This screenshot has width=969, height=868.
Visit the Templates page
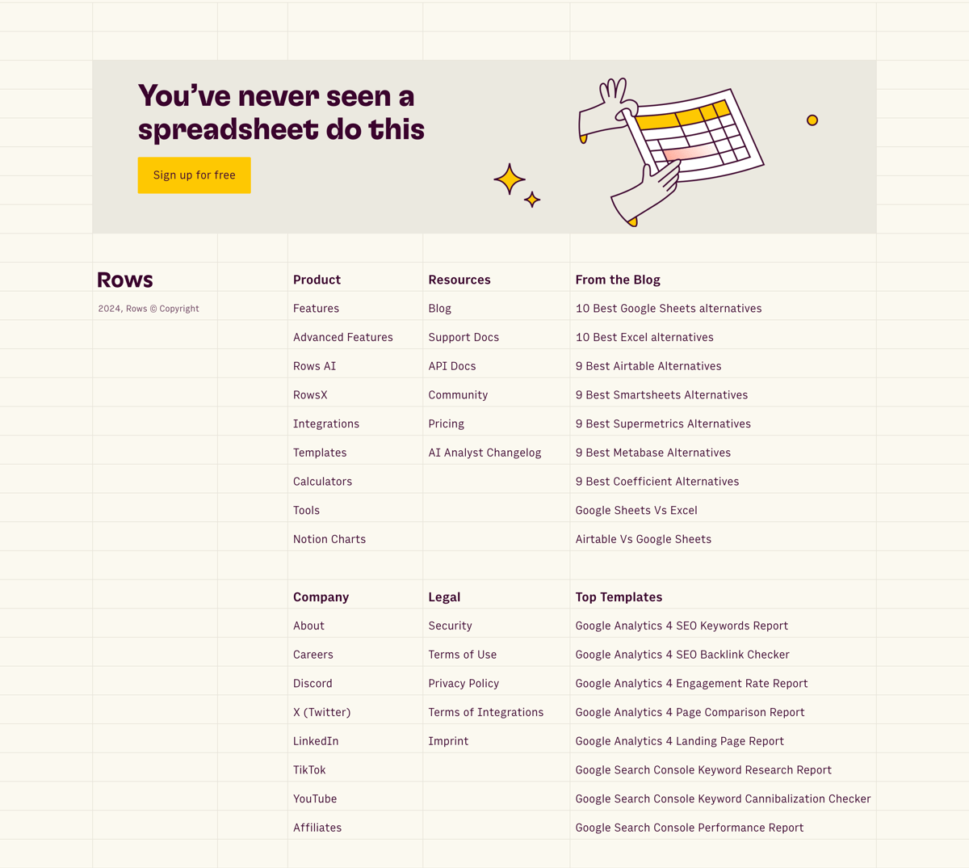tap(320, 452)
